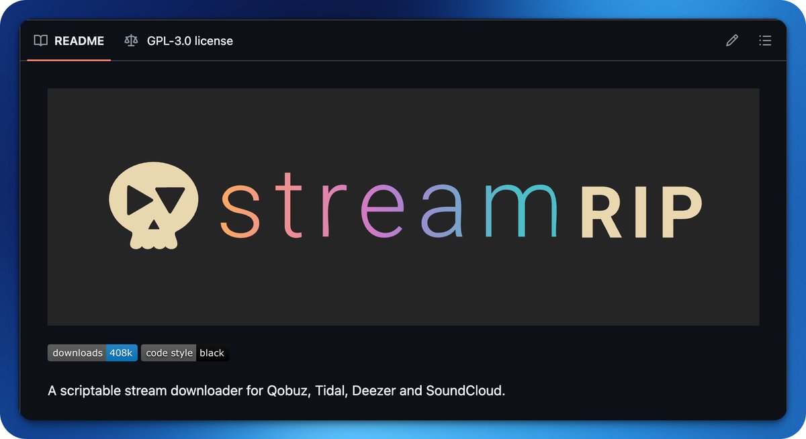Open the downloads 408k badge
Viewport: 806px width, 439px height.
[93, 353]
